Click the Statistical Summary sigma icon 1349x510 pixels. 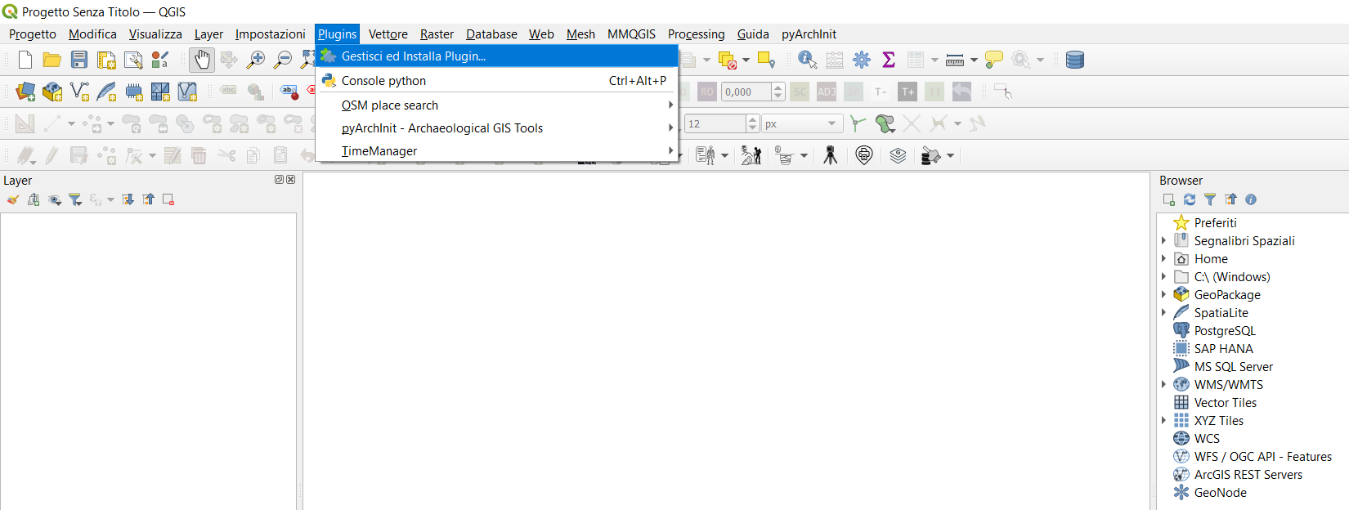(889, 60)
